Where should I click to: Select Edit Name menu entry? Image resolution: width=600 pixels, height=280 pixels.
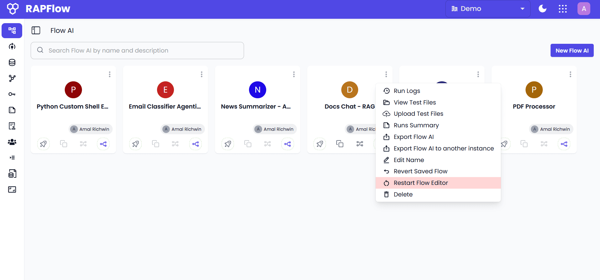coord(438,160)
